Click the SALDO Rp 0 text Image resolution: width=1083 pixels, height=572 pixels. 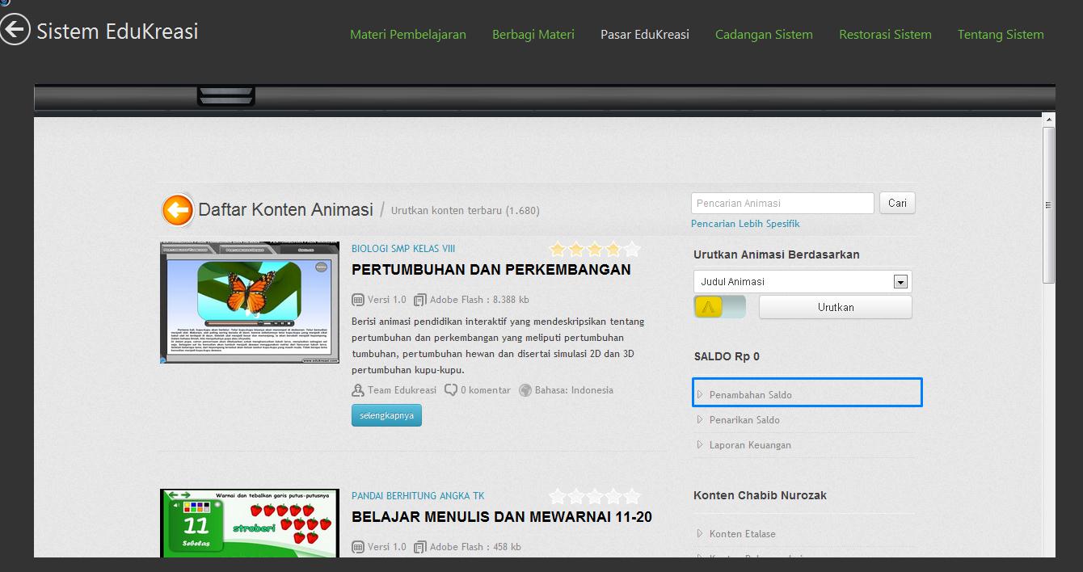click(727, 356)
